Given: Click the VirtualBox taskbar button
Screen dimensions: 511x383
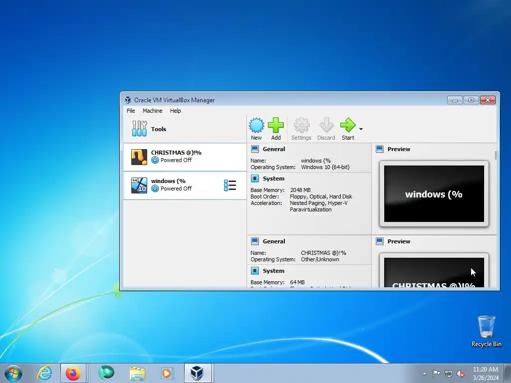Looking at the screenshot, I should point(198,373).
